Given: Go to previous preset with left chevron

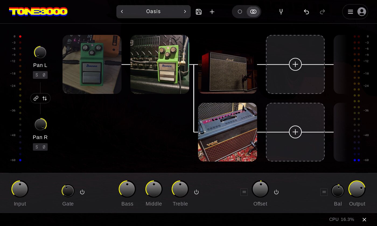Looking at the screenshot, I should (x=122, y=12).
